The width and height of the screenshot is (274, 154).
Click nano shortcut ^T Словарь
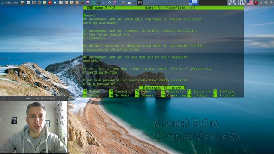pyautogui.click(x=197, y=95)
